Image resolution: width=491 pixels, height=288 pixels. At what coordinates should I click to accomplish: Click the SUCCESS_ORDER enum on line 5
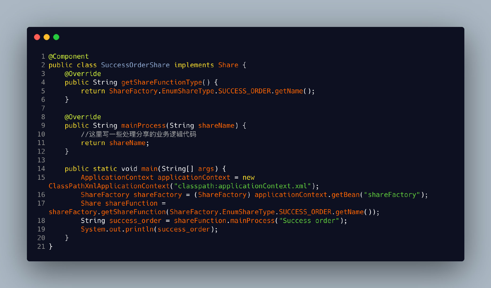(245, 91)
